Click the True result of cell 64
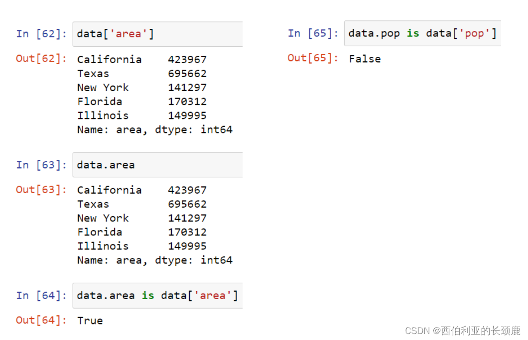The image size is (528, 340). point(90,321)
